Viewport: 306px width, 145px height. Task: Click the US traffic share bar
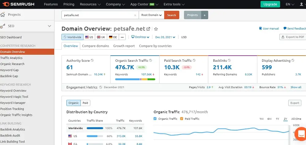point(95,136)
